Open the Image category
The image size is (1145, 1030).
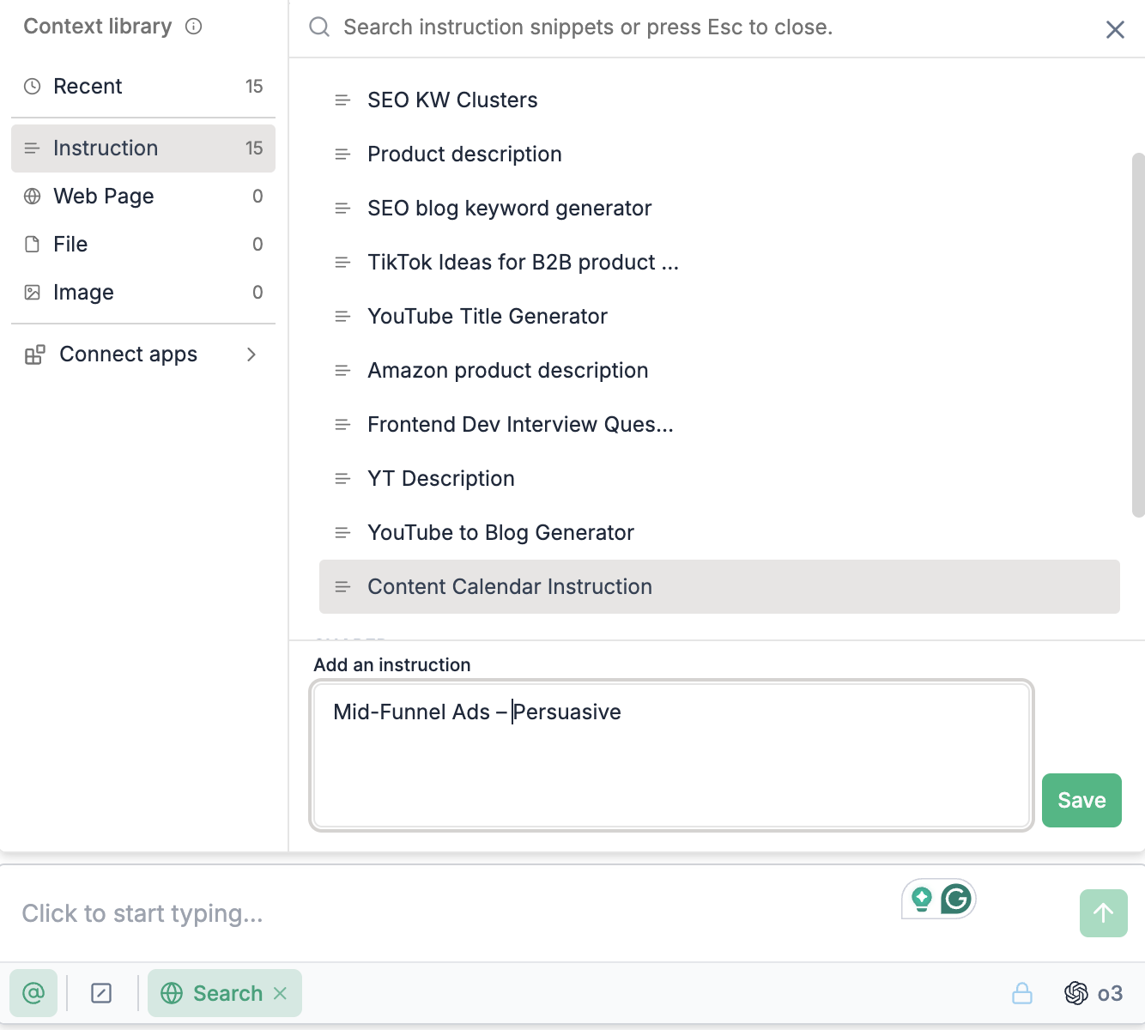tap(143, 293)
